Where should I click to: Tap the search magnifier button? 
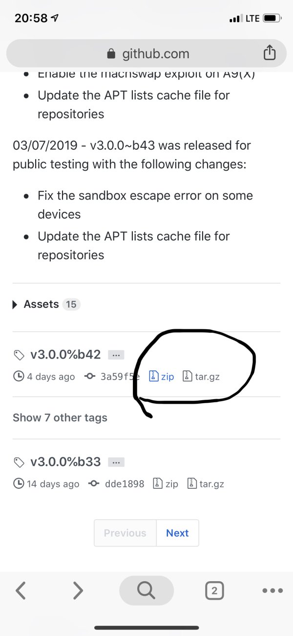coord(146,591)
